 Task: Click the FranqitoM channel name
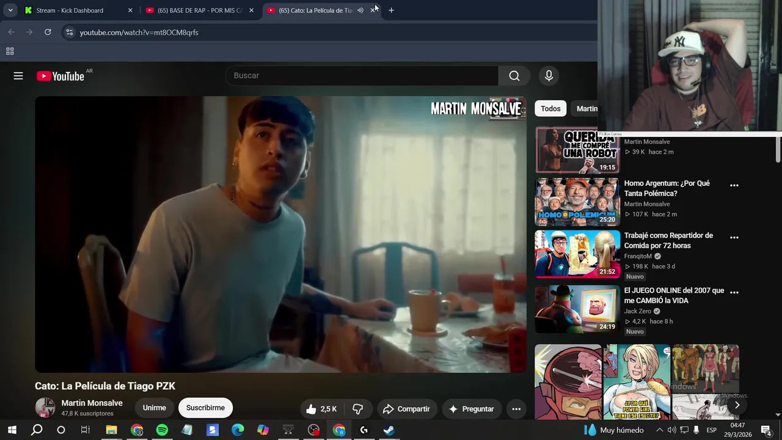(x=638, y=256)
